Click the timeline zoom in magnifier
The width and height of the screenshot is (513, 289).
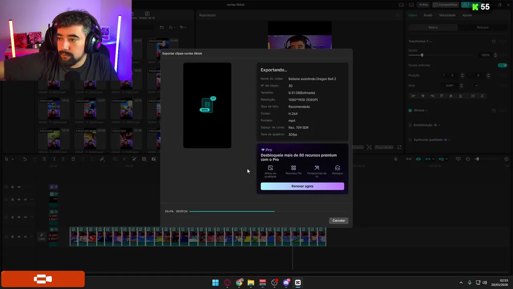(506, 159)
